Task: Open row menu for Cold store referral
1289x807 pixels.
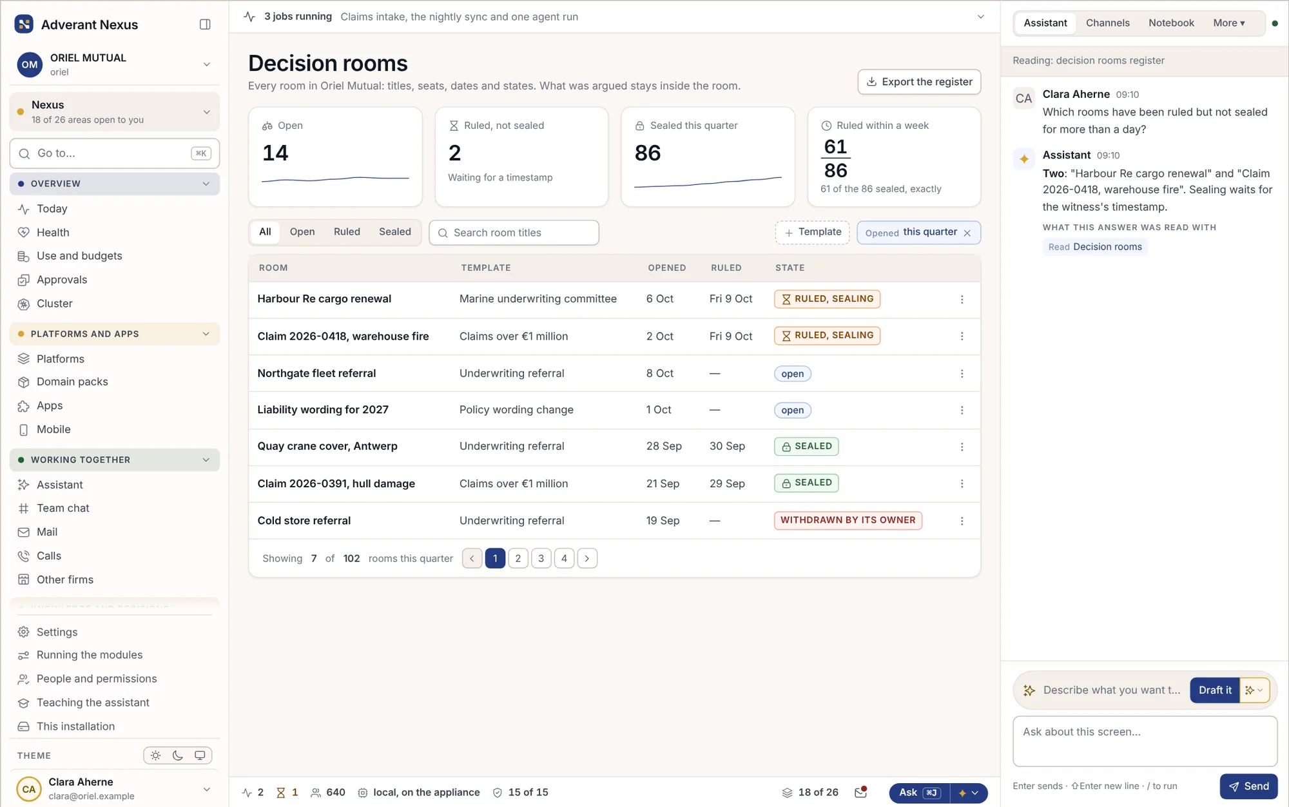Action: click(962, 521)
